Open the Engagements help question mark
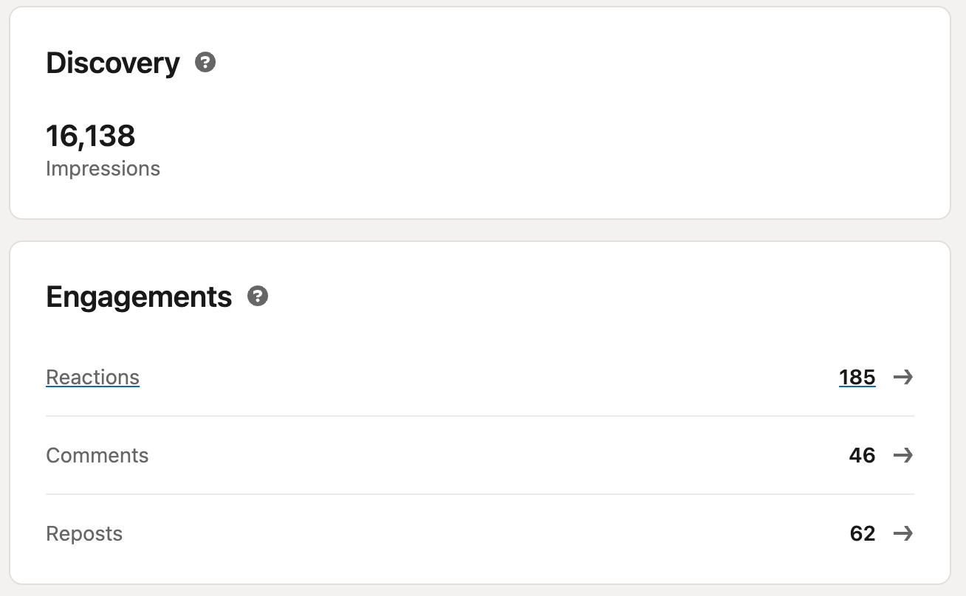 [x=257, y=297]
